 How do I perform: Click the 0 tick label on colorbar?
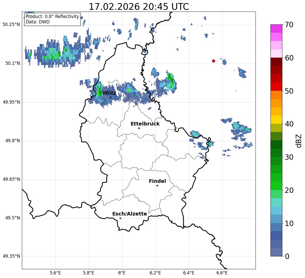[x=287, y=256]
